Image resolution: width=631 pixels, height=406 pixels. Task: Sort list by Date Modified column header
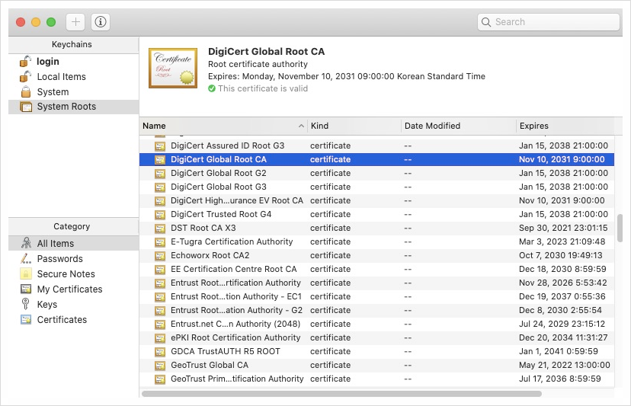458,126
